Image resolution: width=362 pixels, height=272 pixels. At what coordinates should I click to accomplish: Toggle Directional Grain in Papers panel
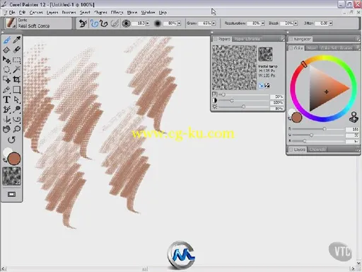pyautogui.click(x=261, y=86)
